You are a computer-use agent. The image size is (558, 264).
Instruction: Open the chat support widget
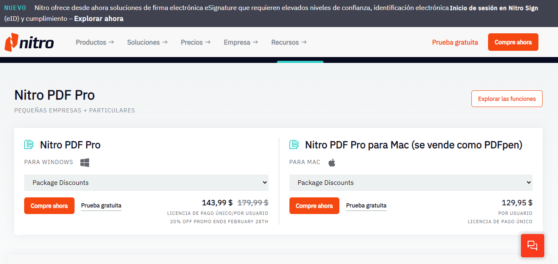(x=532, y=245)
